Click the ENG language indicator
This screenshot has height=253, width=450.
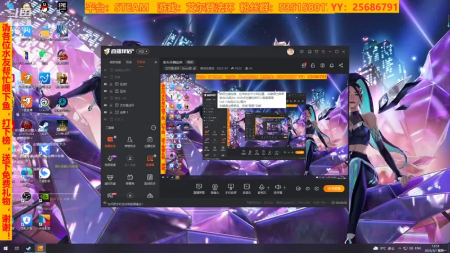click(x=418, y=248)
